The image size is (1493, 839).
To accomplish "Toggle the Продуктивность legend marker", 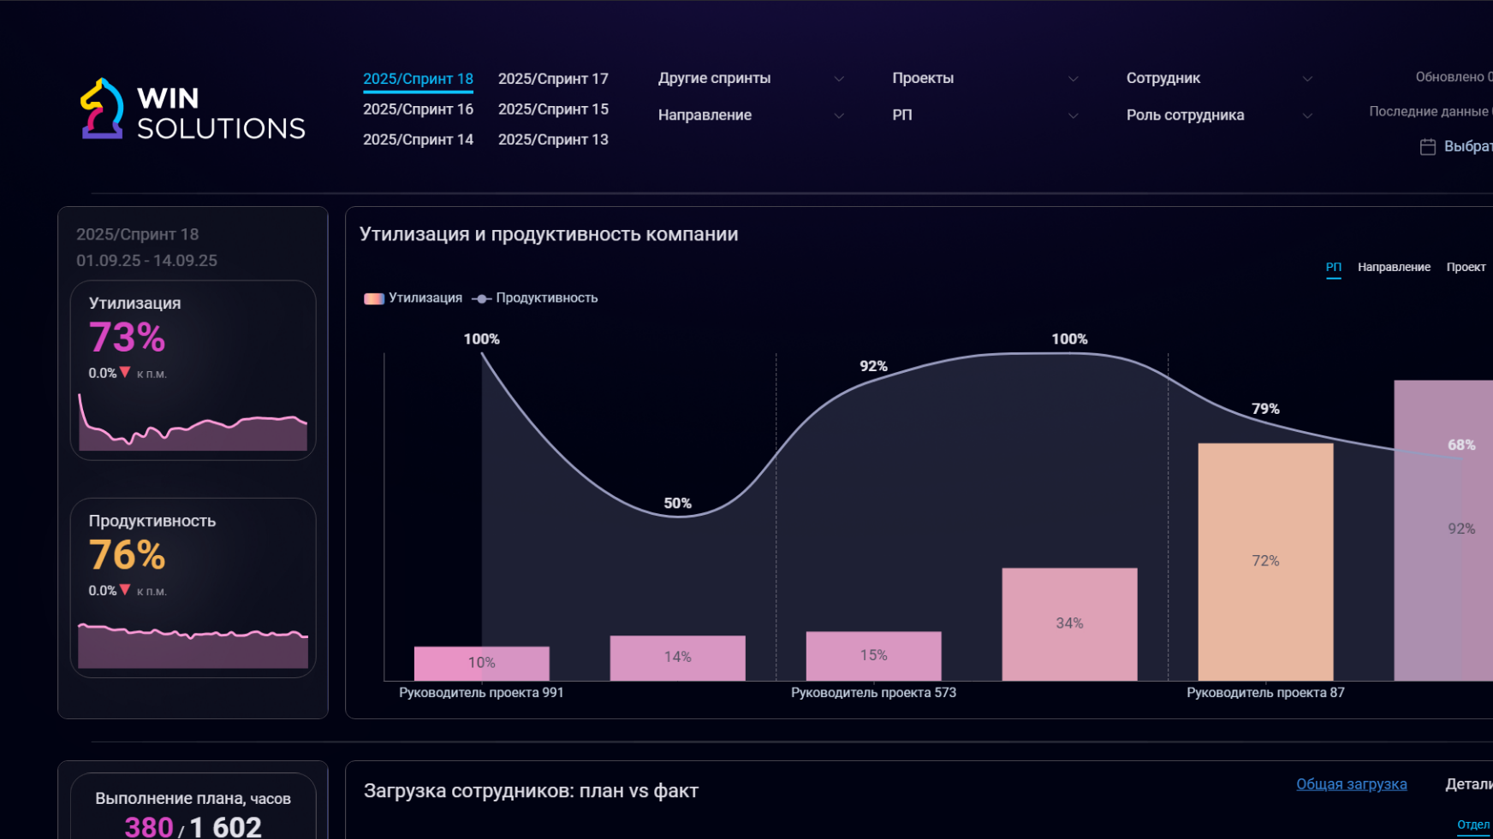I will tap(482, 298).
